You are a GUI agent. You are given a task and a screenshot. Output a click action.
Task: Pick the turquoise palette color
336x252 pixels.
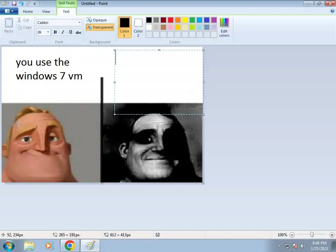199,20
